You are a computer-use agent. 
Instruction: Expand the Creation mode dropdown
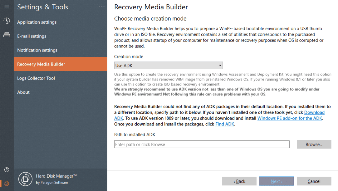pos(168,66)
